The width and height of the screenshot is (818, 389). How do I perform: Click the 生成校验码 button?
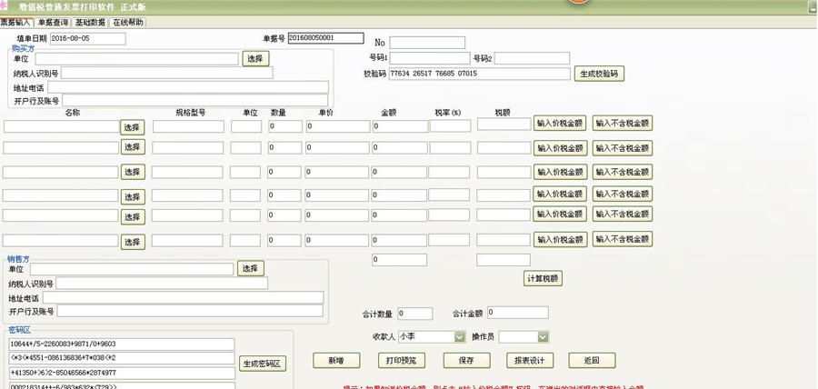(600, 74)
